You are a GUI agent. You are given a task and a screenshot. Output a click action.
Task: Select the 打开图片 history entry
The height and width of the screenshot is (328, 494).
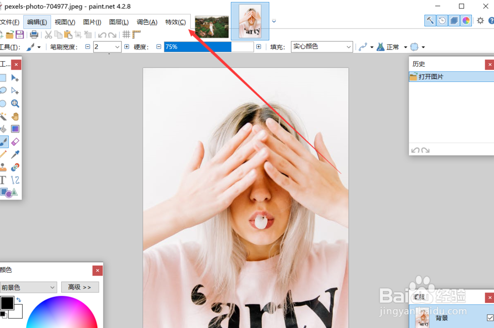click(451, 77)
